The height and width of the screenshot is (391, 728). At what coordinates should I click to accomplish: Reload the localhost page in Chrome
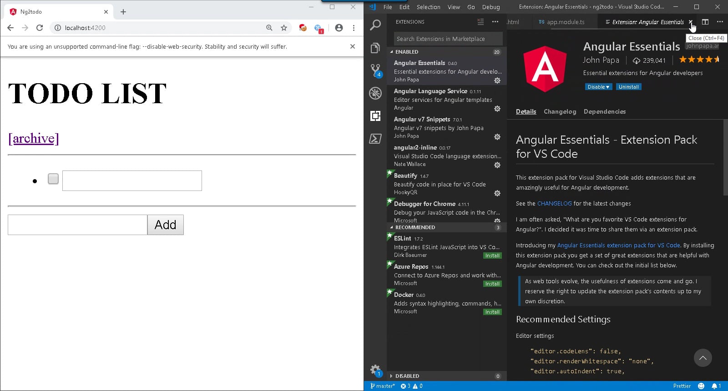(x=40, y=28)
